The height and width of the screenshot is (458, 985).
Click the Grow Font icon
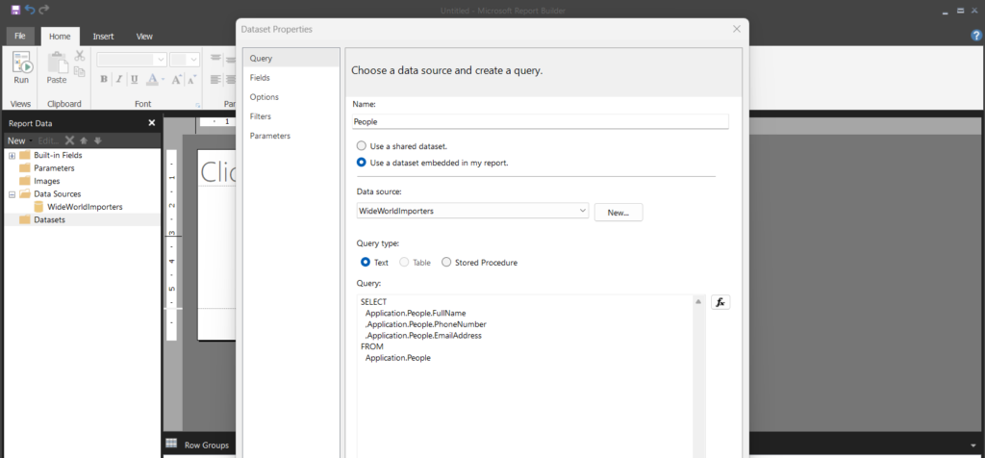[x=177, y=79]
